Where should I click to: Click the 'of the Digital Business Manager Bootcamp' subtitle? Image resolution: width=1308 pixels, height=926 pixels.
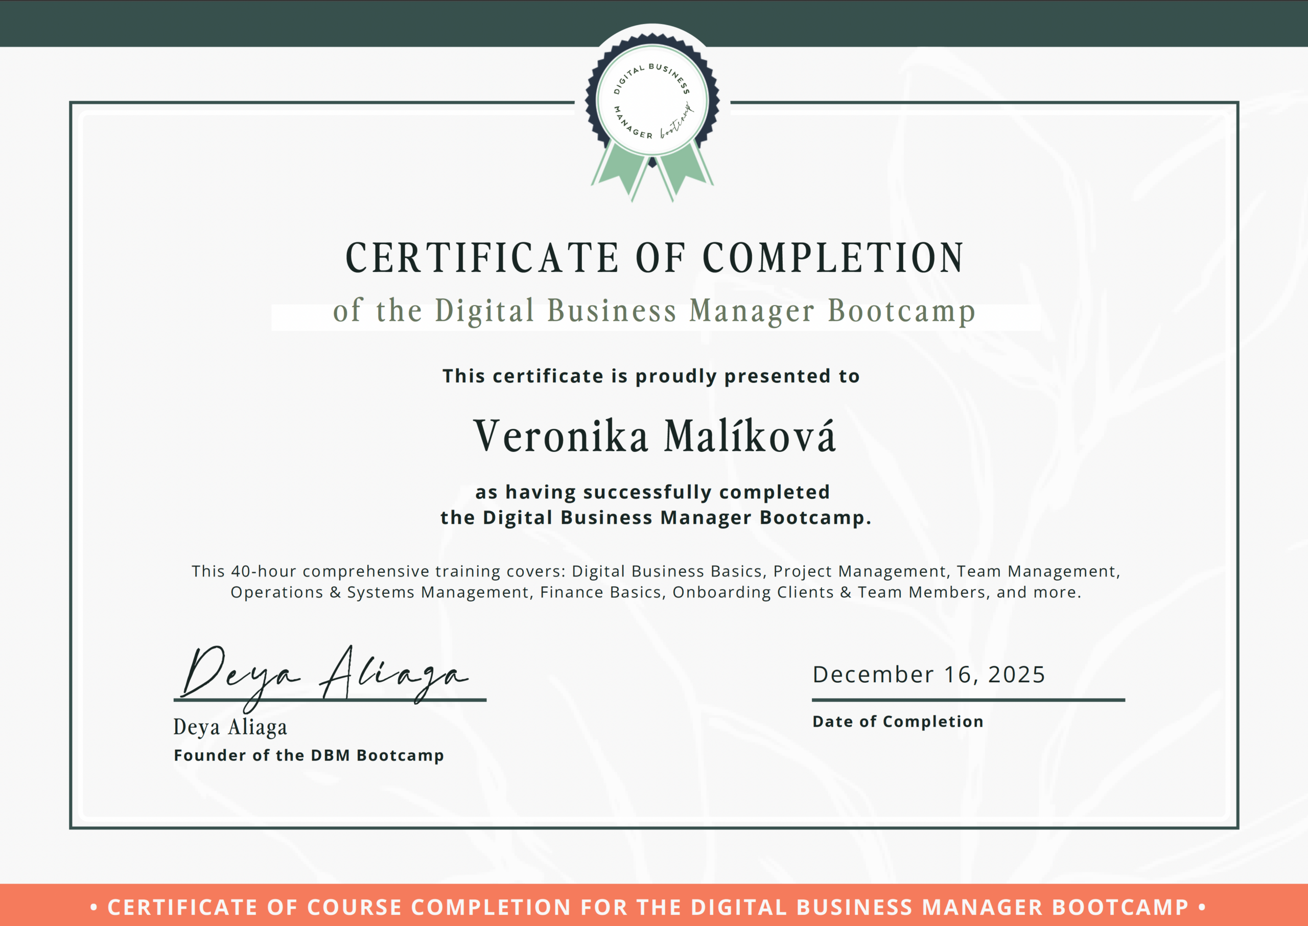(x=653, y=311)
